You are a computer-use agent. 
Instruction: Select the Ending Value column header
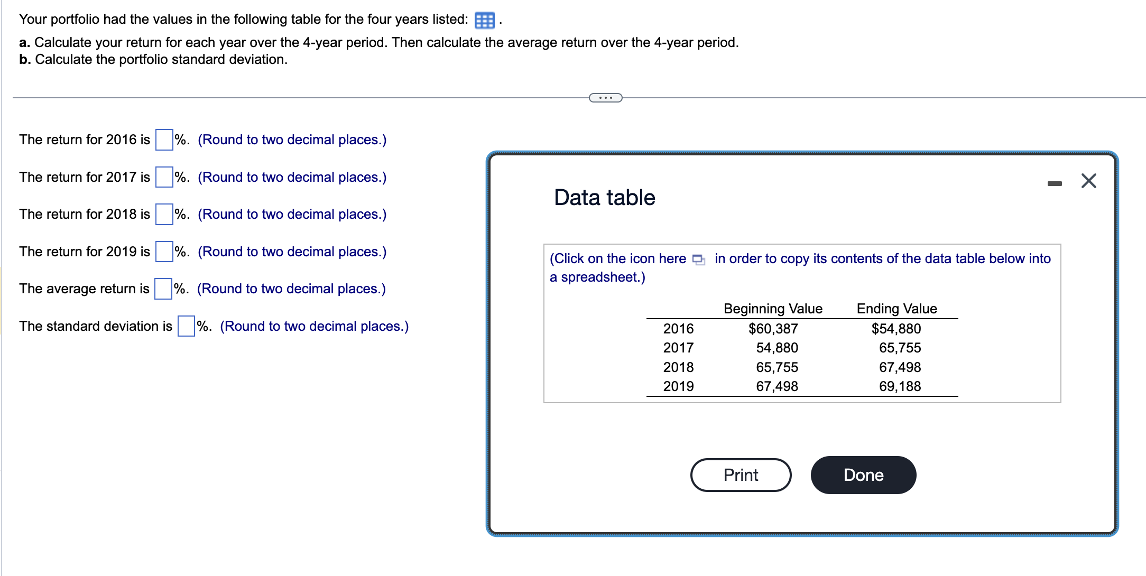[896, 309]
